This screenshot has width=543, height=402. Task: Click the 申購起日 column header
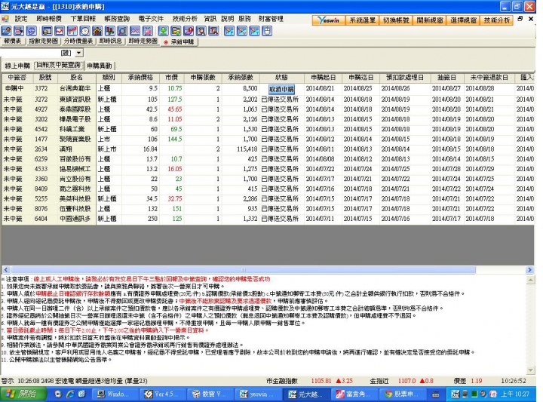click(x=323, y=78)
